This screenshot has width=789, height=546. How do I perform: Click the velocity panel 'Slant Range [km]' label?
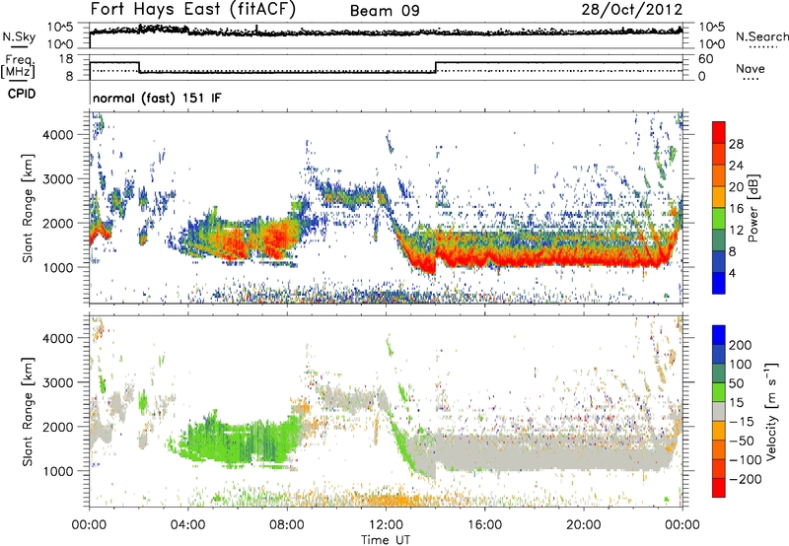pos(28,411)
